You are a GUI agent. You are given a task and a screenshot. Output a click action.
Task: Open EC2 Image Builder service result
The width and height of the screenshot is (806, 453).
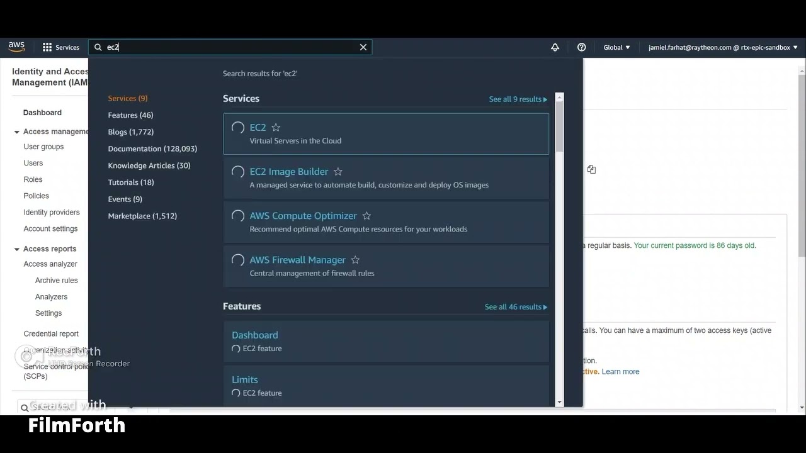pos(386,177)
